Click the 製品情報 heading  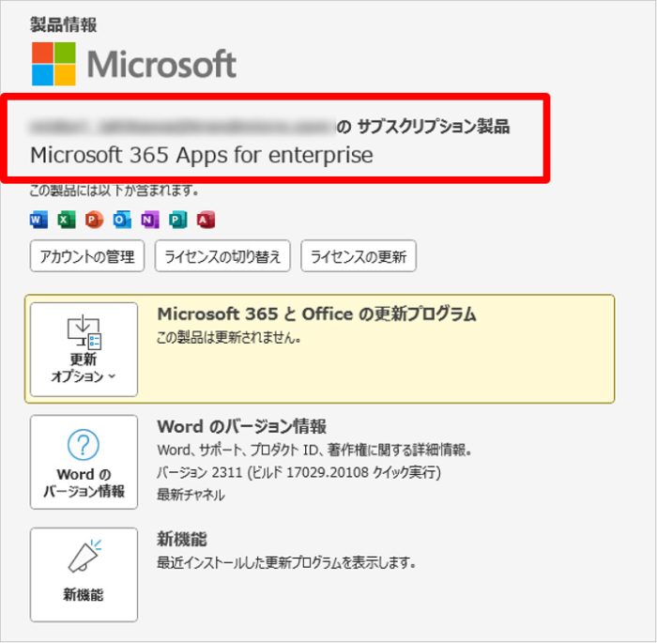(63, 24)
